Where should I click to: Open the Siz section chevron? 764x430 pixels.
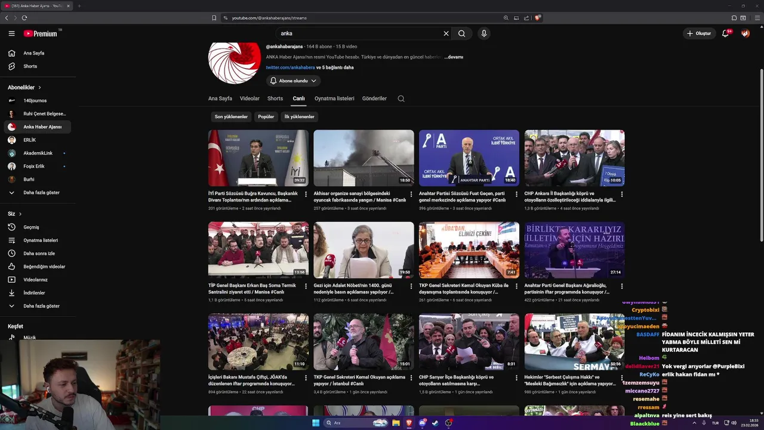click(x=20, y=214)
